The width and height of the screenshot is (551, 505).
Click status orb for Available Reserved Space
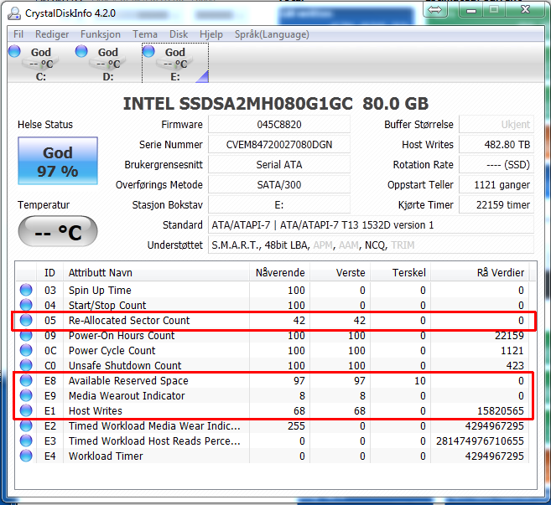pos(26,380)
